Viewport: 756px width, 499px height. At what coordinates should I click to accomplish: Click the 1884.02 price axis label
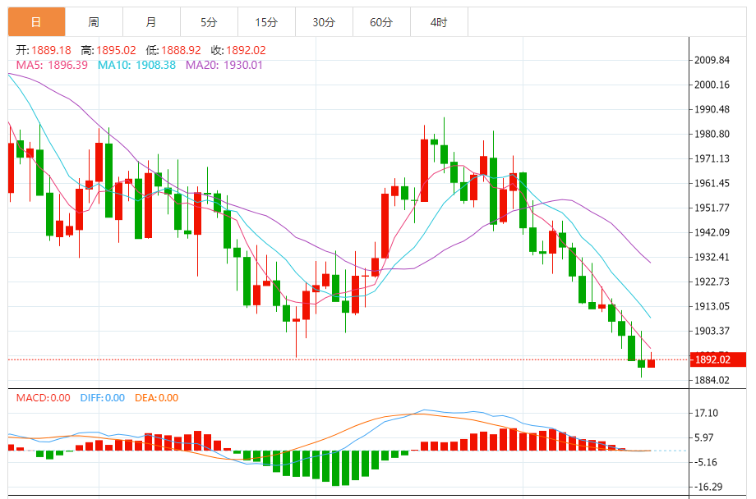(712, 380)
